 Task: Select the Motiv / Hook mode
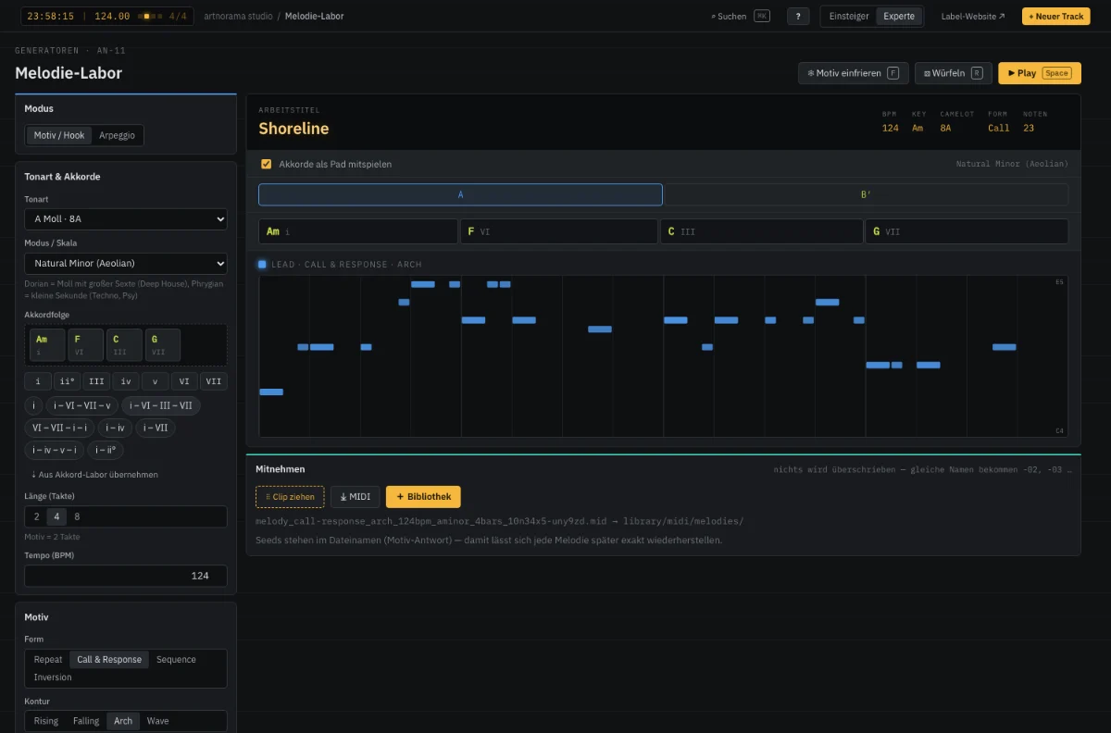(x=59, y=135)
